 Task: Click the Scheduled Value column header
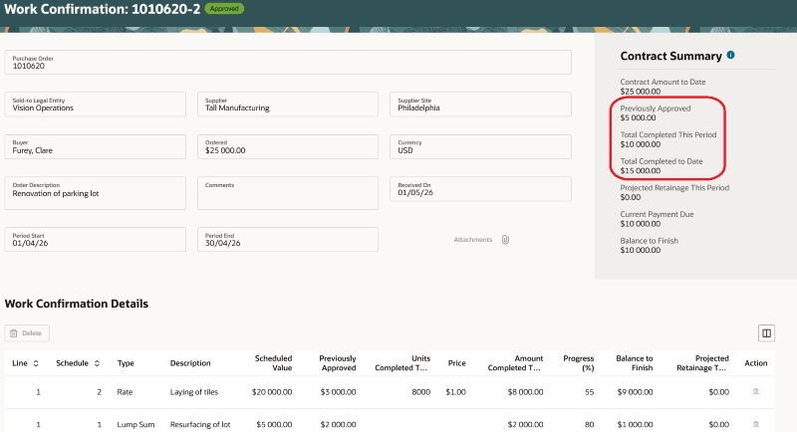point(273,363)
